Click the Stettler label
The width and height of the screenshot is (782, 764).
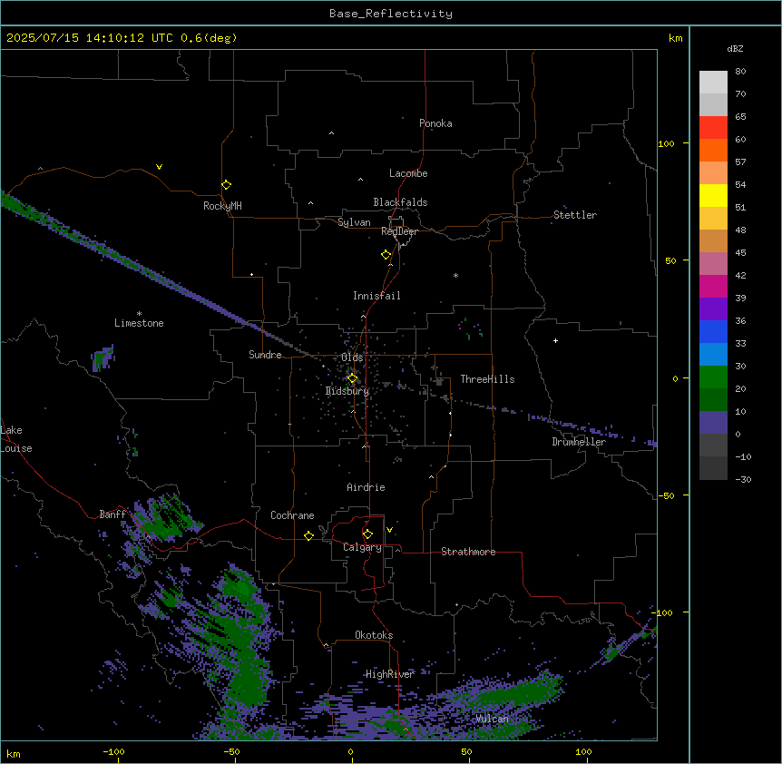tap(575, 215)
